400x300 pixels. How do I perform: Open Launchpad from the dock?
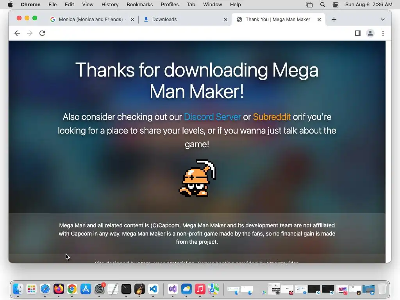click(x=31, y=289)
